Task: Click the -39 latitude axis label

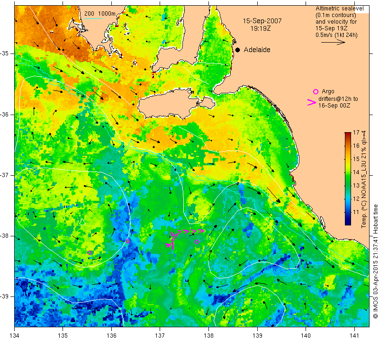Action: pos(5,296)
